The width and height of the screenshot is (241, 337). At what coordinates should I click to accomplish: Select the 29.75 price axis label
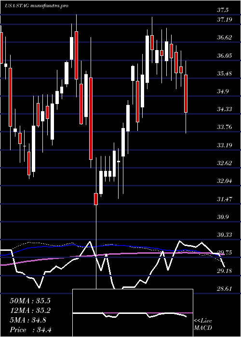point(225,252)
